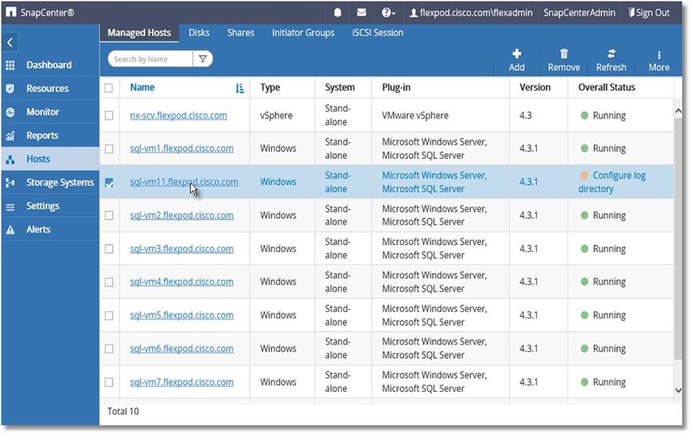Check the sql-vm4 row checkbox
This screenshot has height=434, width=691.
[109, 282]
